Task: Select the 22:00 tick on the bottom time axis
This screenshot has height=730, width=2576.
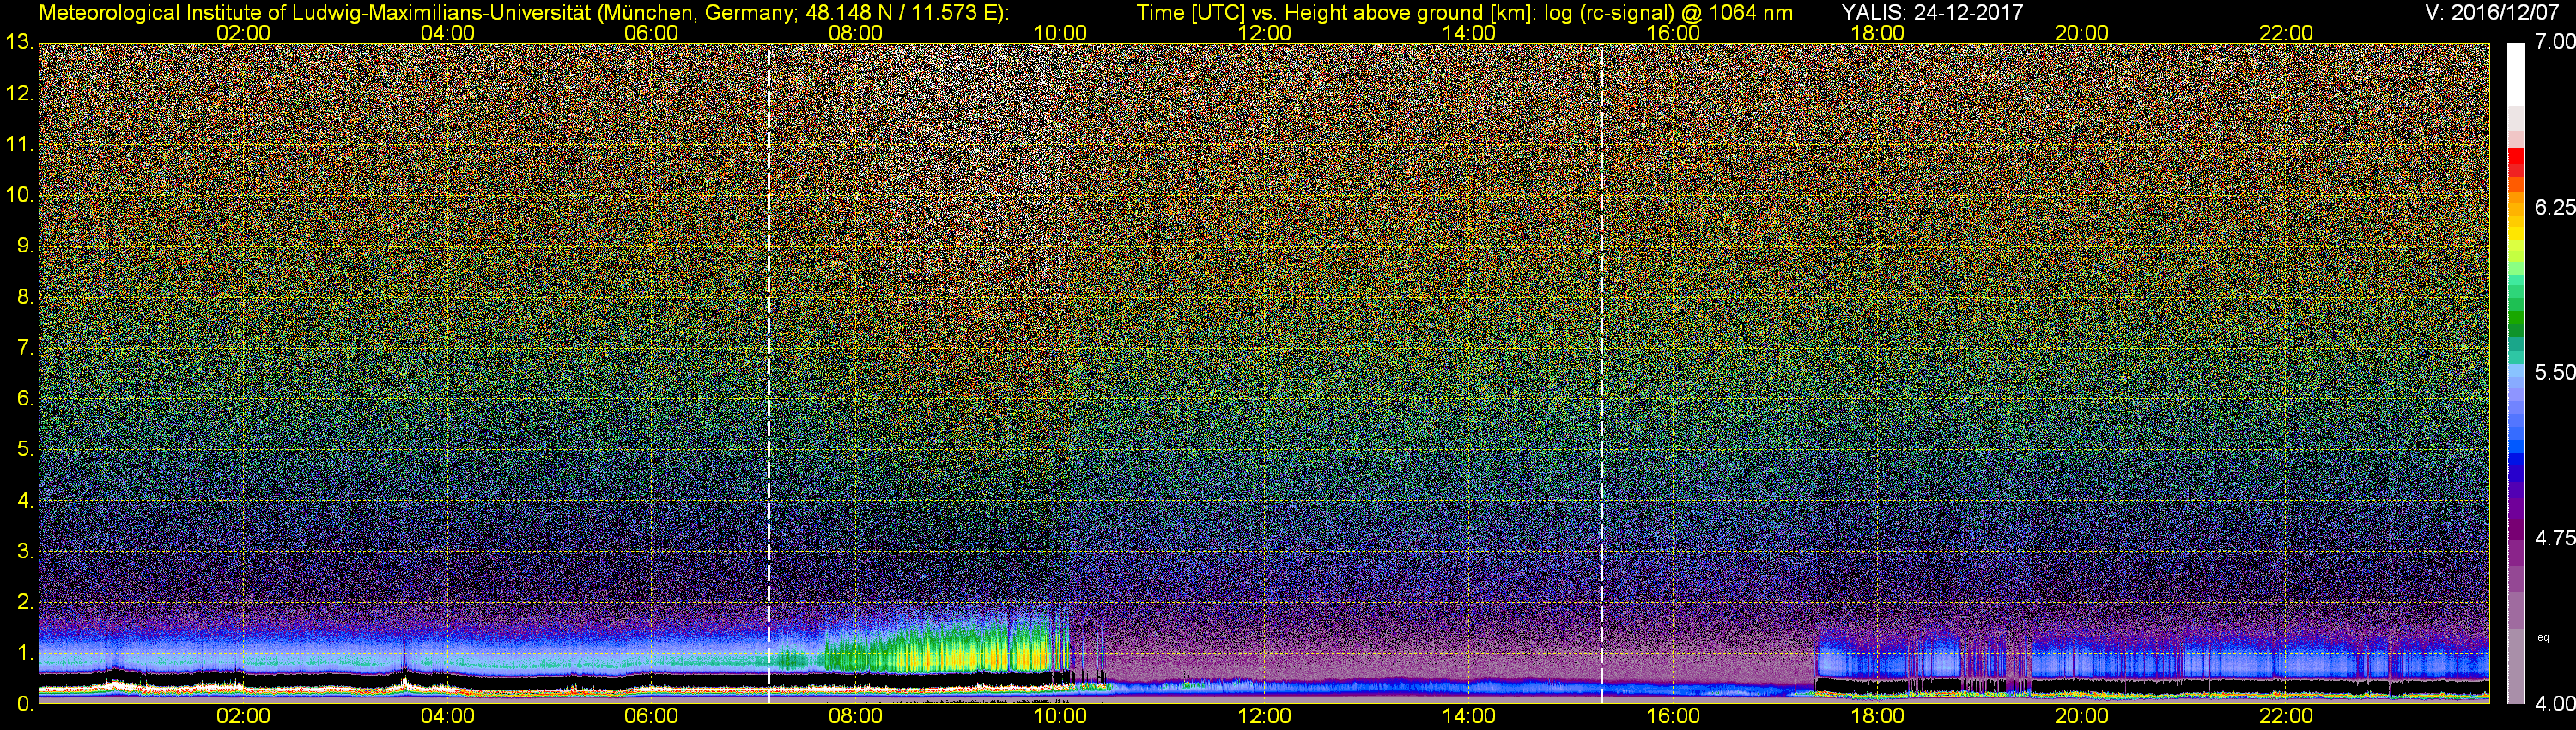Action: 2286,717
